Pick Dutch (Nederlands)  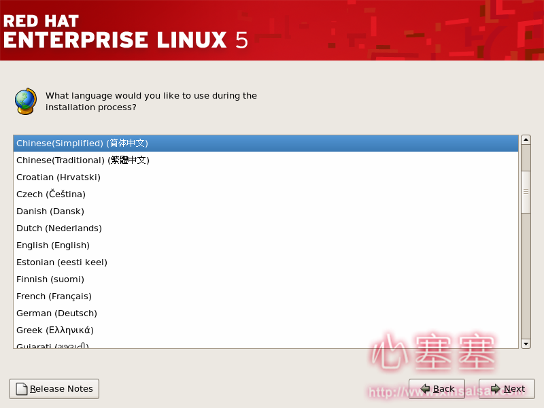click(266, 228)
